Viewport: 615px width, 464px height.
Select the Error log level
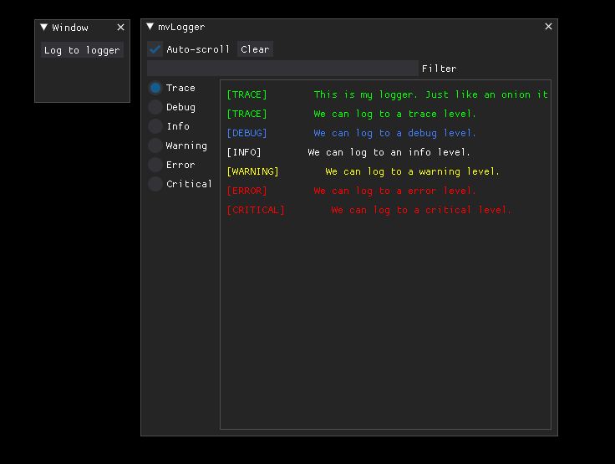coord(155,165)
